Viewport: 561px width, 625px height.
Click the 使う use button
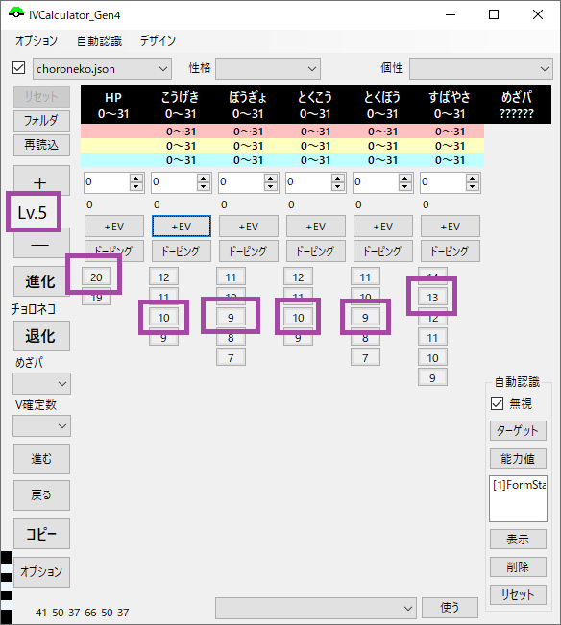(450, 608)
